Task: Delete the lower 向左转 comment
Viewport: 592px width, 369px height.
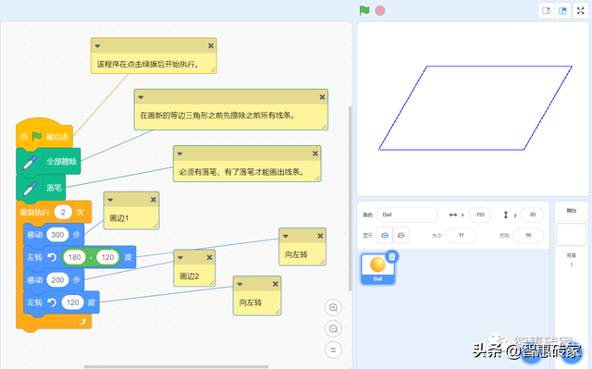Action: 276,284
